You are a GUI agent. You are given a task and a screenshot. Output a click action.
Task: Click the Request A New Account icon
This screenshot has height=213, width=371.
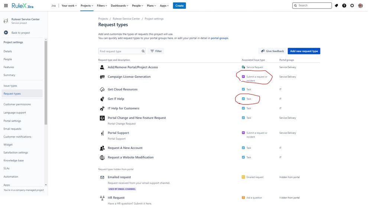pos(102,148)
